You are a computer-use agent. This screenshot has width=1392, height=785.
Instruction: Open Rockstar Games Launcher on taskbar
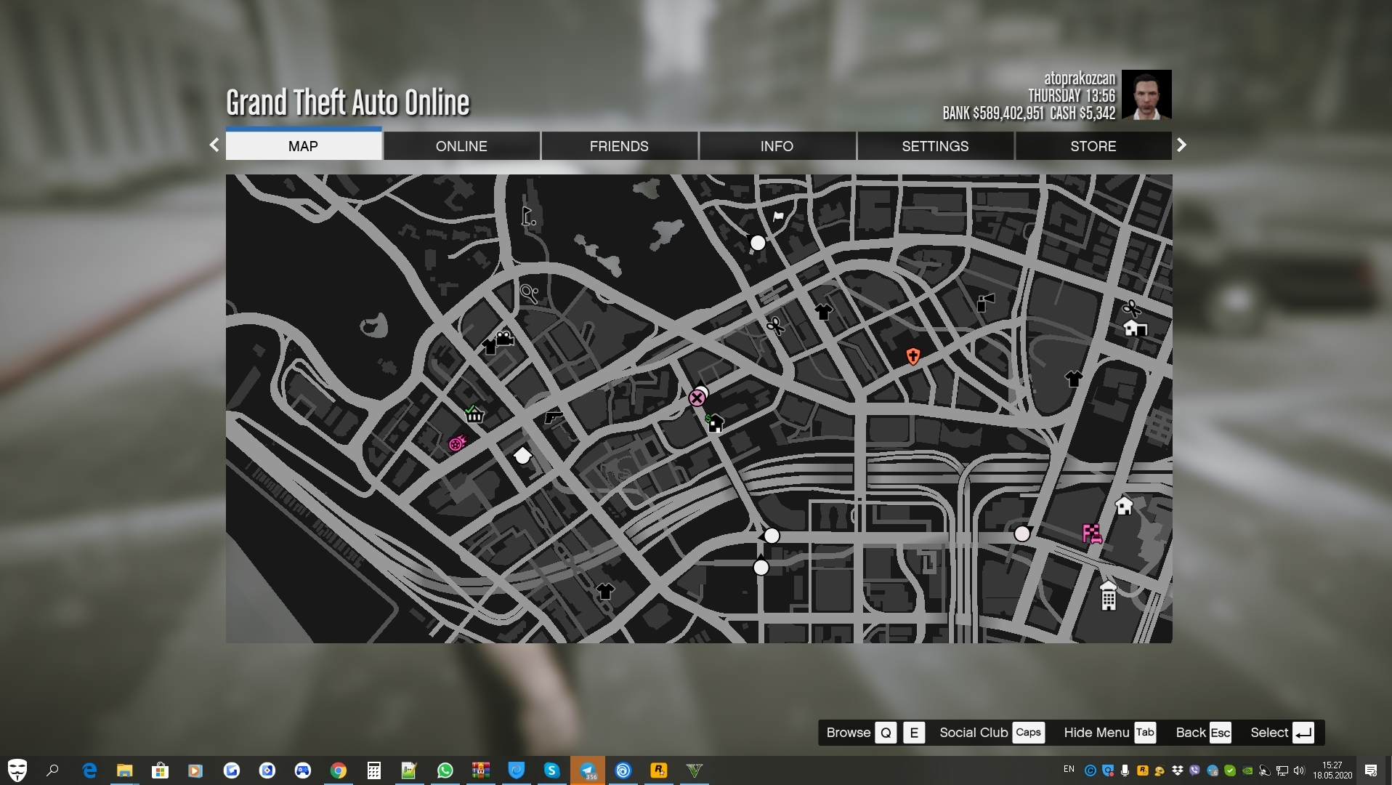pyautogui.click(x=659, y=770)
